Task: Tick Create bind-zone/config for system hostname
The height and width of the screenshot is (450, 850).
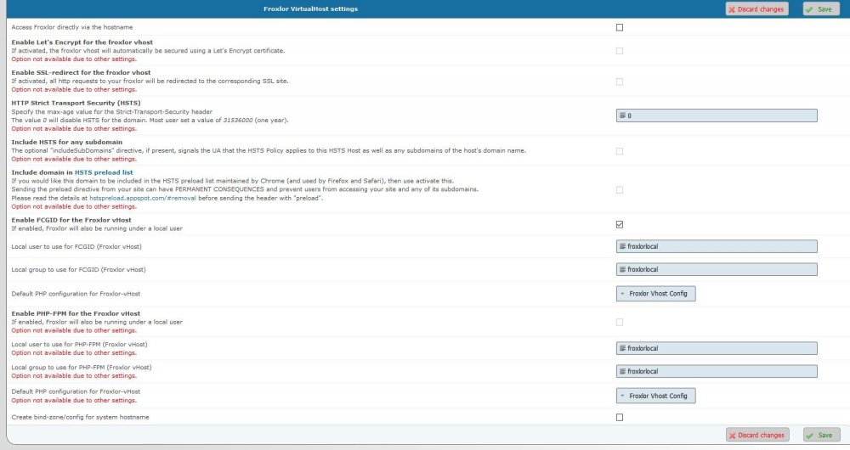Action: pyautogui.click(x=619, y=417)
